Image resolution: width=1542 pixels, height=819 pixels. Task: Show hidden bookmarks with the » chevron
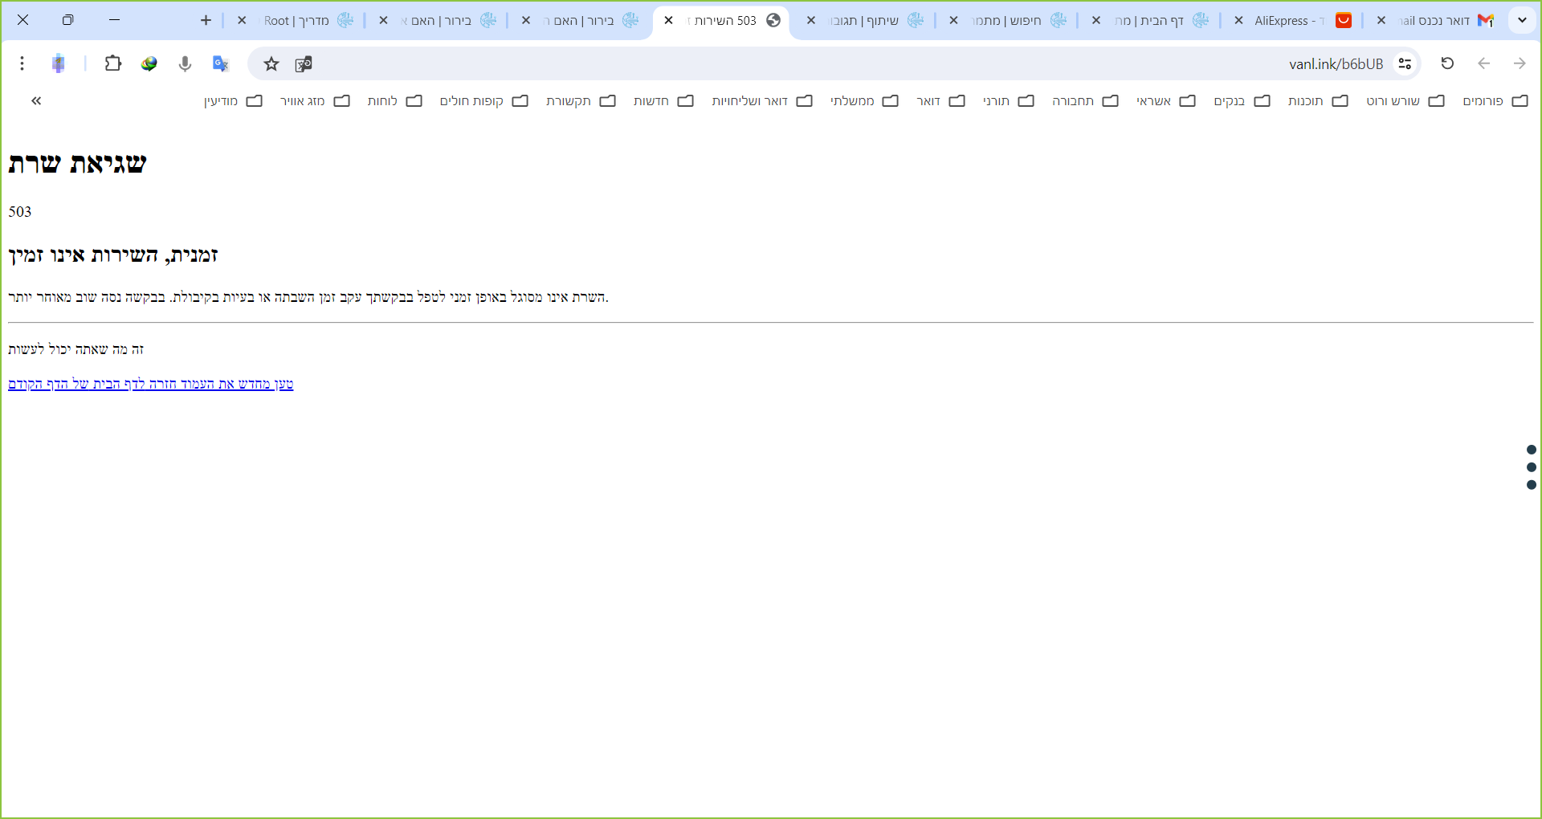[x=36, y=101]
